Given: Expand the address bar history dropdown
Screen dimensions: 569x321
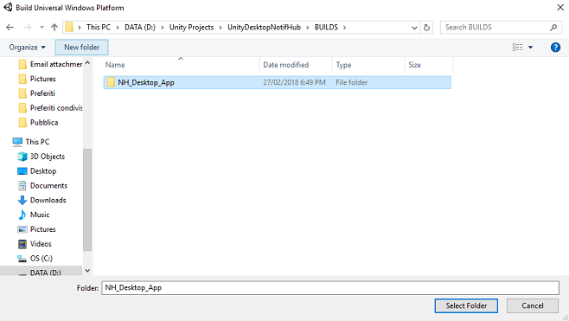Looking at the screenshot, I should tap(414, 28).
